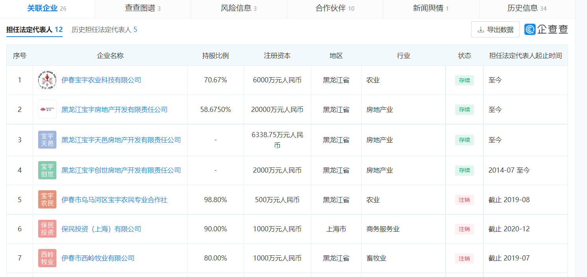Click the 导出数据 button
This screenshot has width=587, height=277.
pyautogui.click(x=495, y=30)
